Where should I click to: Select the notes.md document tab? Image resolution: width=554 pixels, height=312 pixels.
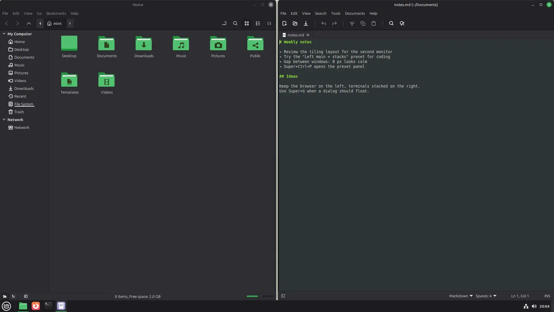pos(296,35)
